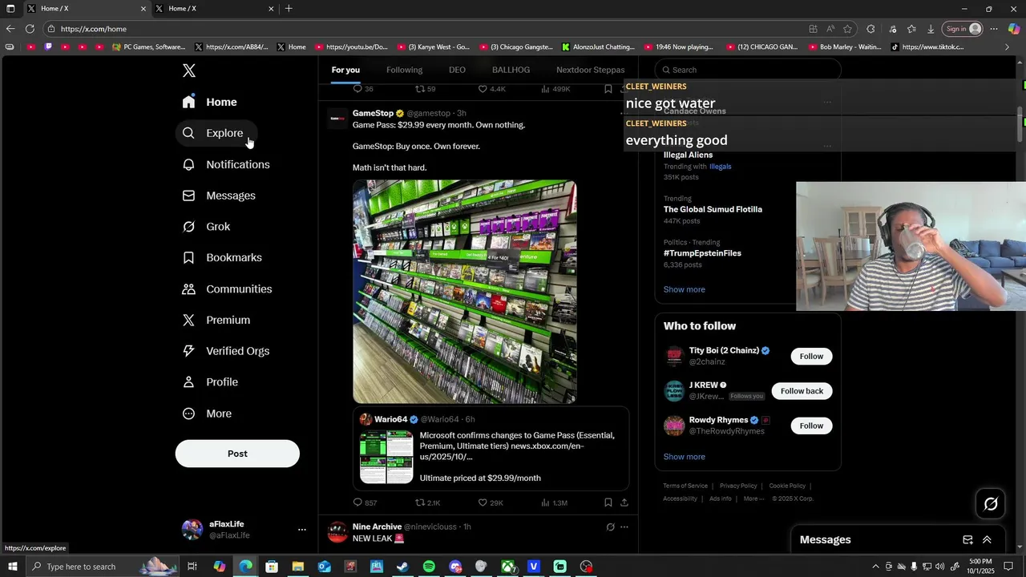This screenshot has height=577, width=1026.
Task: Show more Who to follow suggestions
Action: click(x=684, y=457)
